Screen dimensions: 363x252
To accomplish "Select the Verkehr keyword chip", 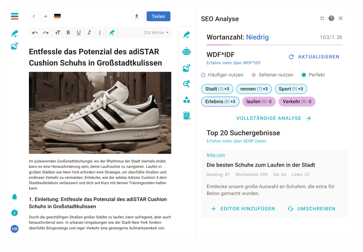I will [x=297, y=102].
